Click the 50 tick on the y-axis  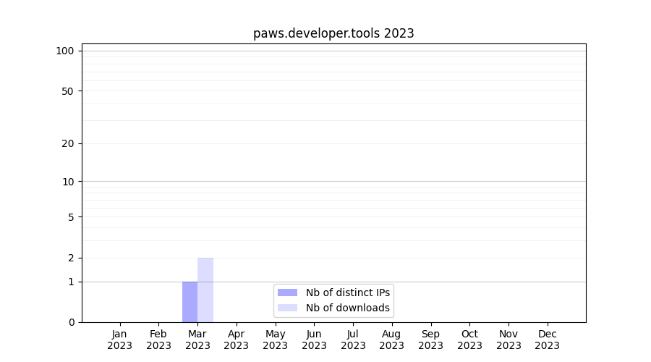[x=67, y=91]
